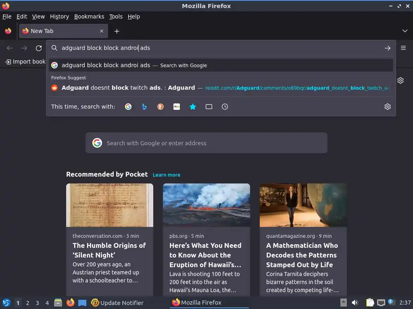Open the Firefox hamburger application menu
413x309 pixels.
coord(403,48)
